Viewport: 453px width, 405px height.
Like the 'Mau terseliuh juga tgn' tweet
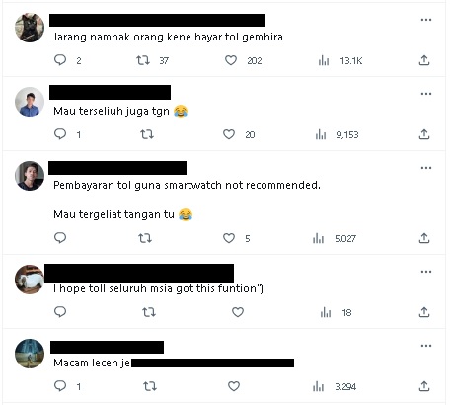click(x=229, y=134)
